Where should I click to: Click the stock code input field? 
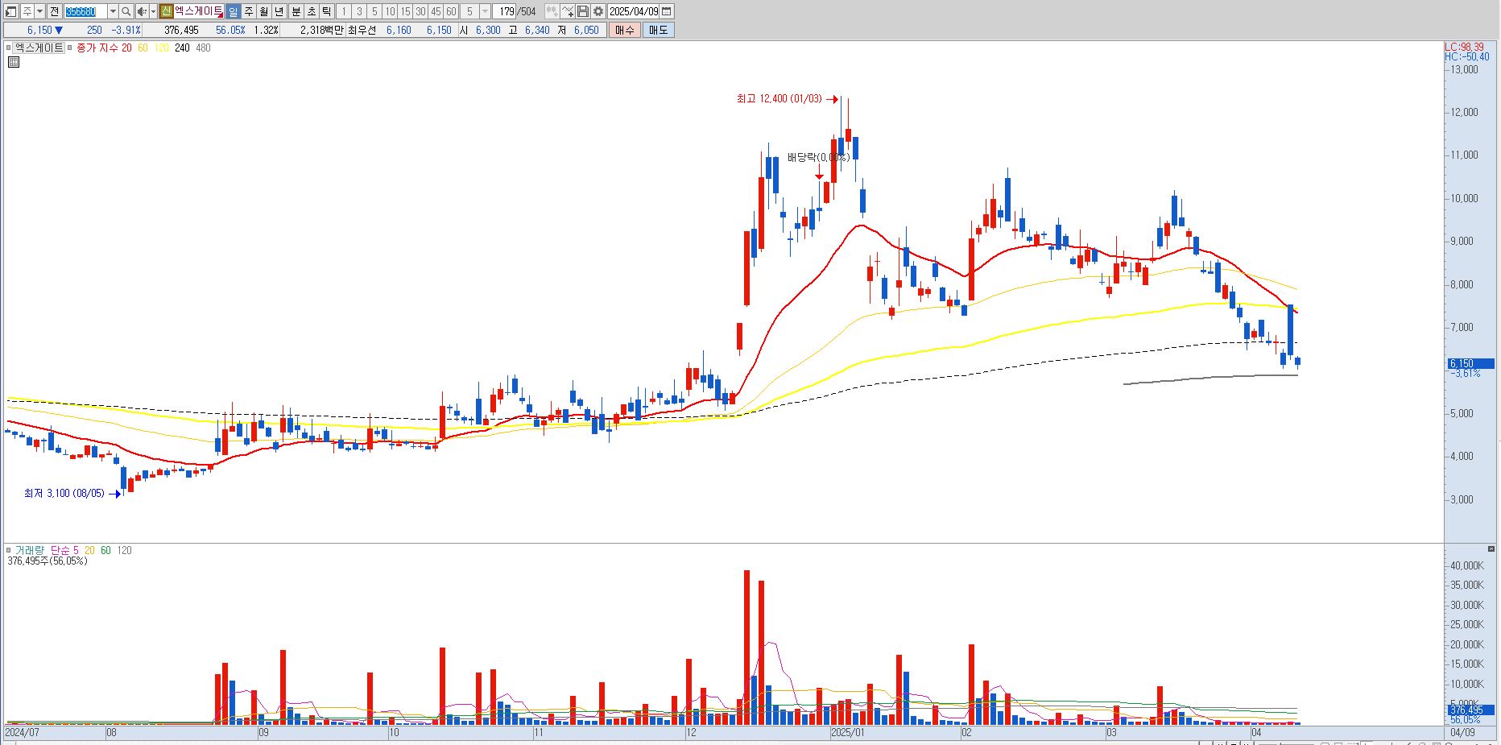coord(85,11)
